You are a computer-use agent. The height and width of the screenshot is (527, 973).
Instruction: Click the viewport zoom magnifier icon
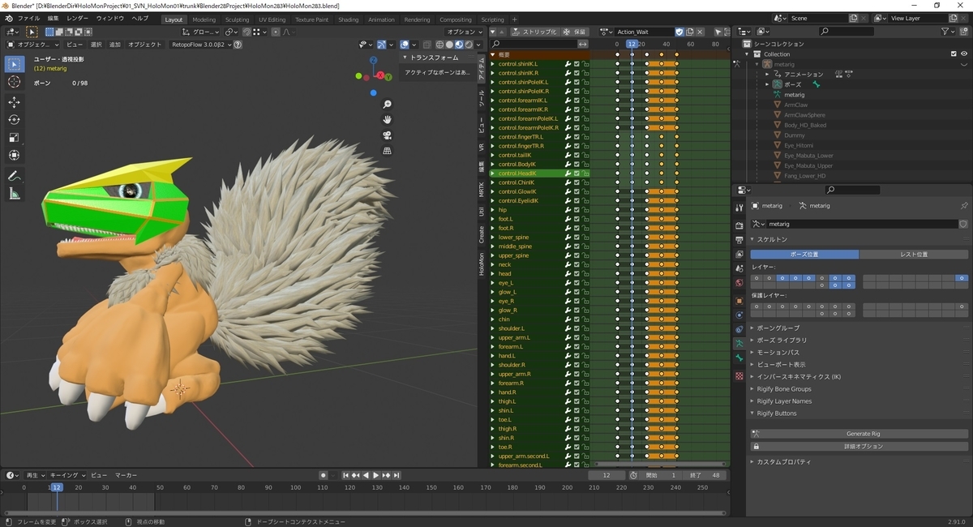point(388,105)
